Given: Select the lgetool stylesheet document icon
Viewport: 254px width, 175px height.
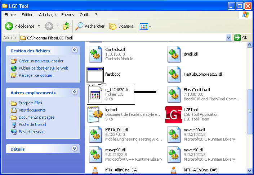Looking at the screenshot, I should pyautogui.click(x=95, y=114).
